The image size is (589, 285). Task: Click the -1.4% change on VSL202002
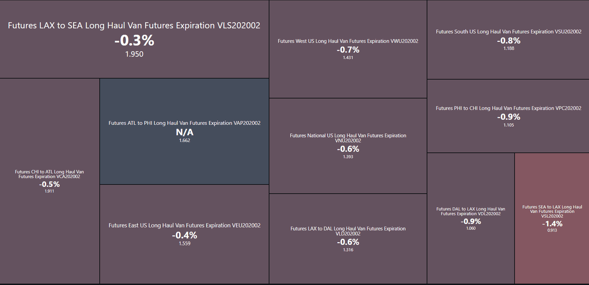point(552,224)
